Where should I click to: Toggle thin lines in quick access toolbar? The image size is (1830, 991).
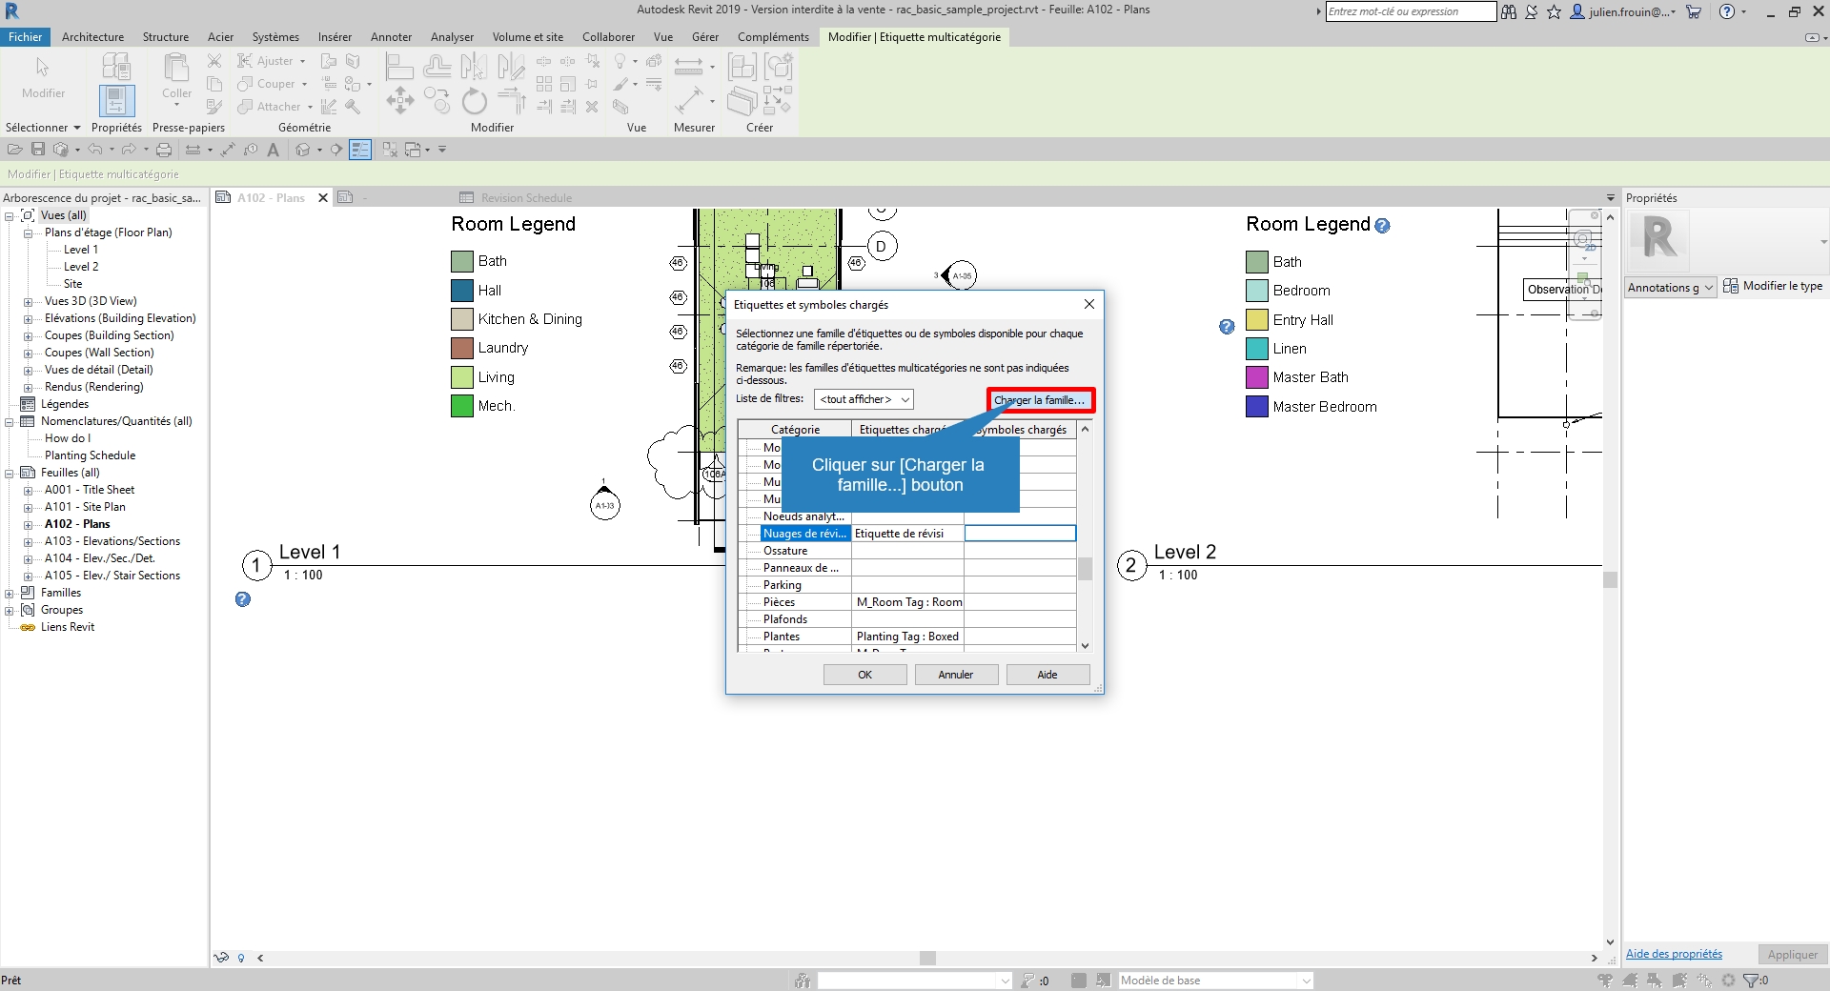tap(360, 150)
